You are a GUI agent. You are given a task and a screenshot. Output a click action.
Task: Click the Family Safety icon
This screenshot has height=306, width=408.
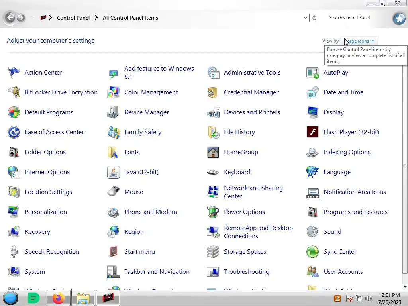pyautogui.click(x=114, y=132)
